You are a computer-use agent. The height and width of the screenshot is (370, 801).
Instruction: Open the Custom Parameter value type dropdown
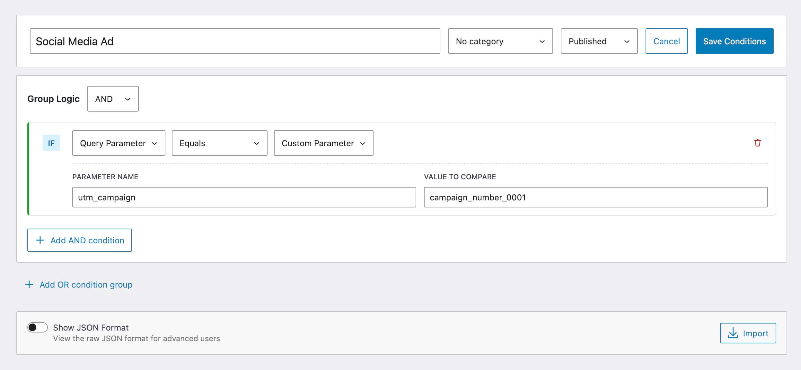pyautogui.click(x=323, y=143)
